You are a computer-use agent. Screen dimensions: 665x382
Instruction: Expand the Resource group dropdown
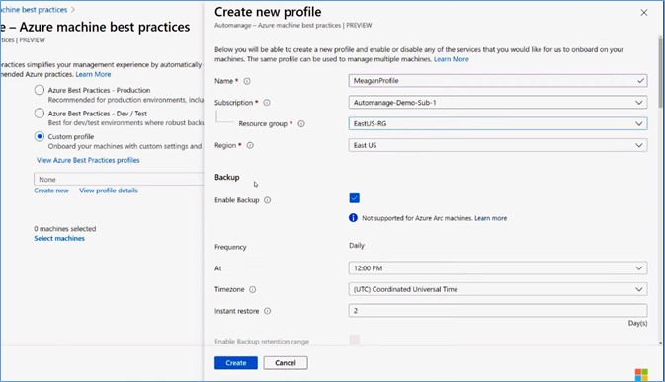tap(498, 123)
